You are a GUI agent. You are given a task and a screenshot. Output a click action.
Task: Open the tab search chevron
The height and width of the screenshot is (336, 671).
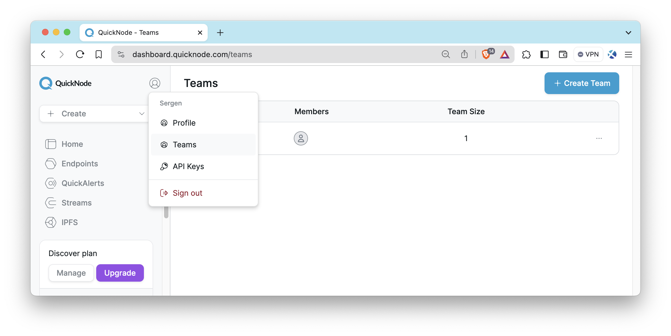[628, 33]
